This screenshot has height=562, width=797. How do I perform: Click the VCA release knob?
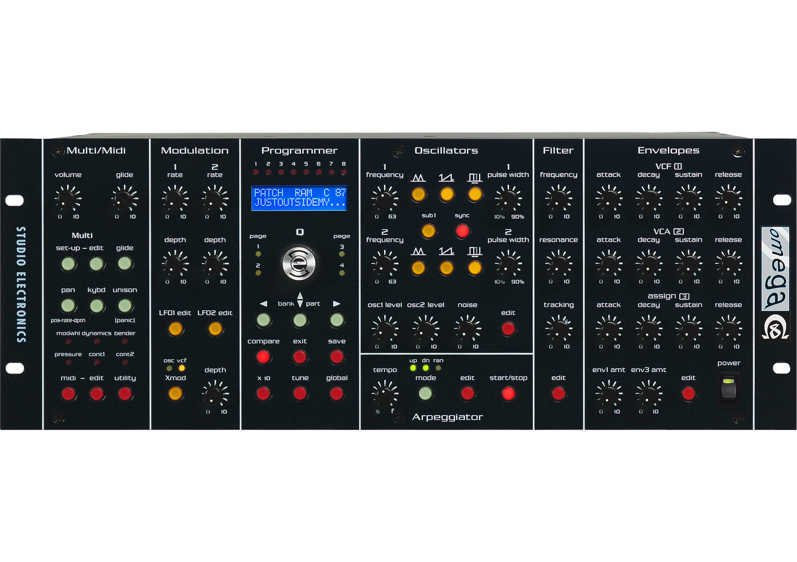(728, 264)
